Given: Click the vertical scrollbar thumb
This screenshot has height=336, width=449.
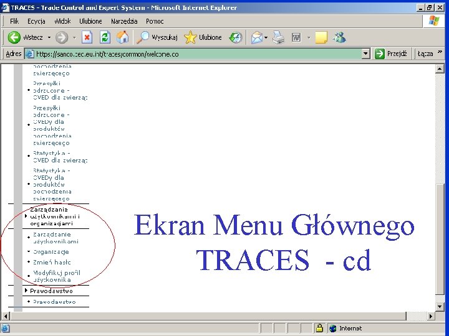Looking at the screenshot, I should click(x=440, y=239).
